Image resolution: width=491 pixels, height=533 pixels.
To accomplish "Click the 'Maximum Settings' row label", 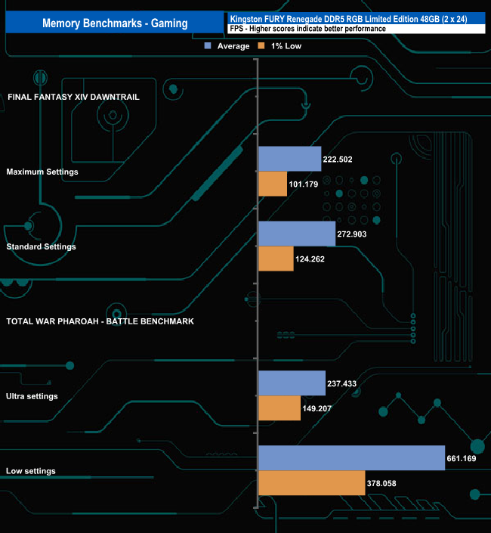I will pyautogui.click(x=42, y=172).
